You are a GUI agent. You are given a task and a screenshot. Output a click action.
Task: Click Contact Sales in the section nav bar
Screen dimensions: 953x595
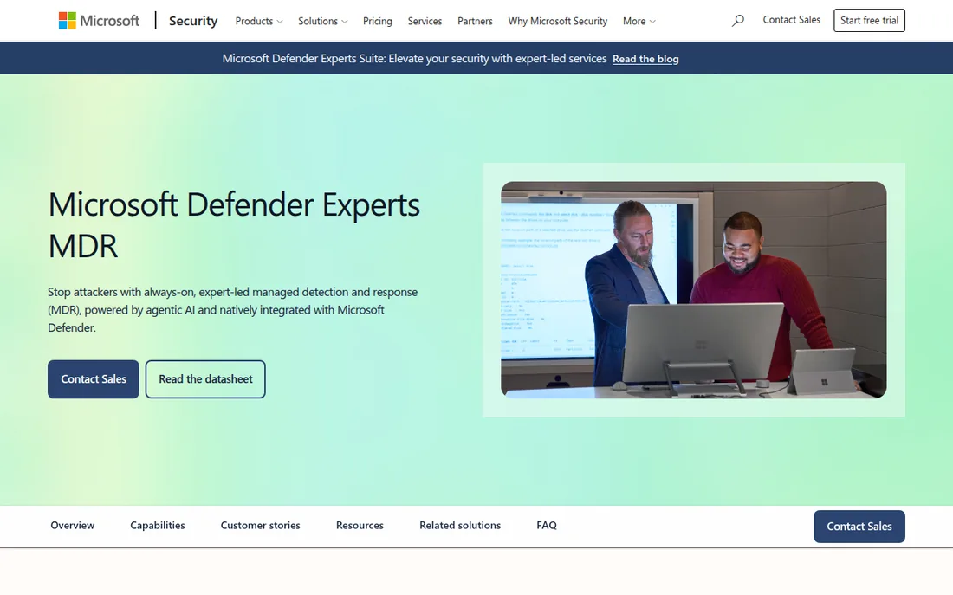coord(859,527)
